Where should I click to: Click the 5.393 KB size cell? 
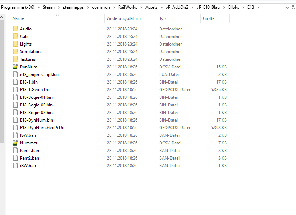(x=219, y=128)
